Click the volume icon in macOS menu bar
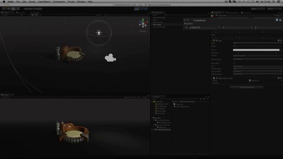 coord(257,2)
